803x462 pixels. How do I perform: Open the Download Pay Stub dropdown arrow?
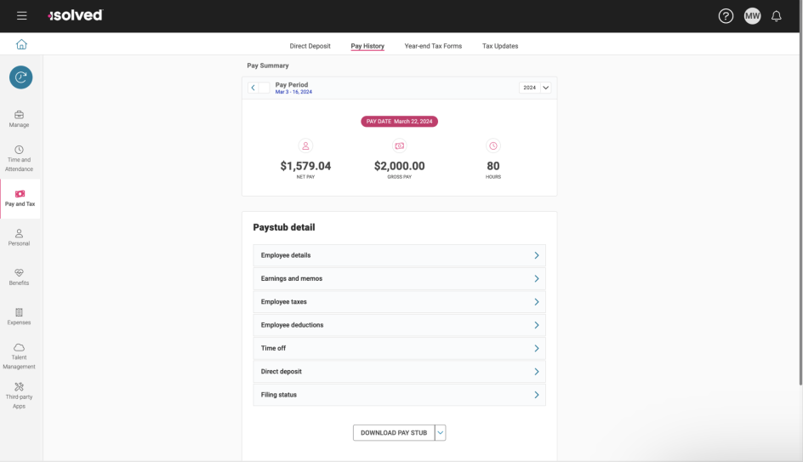click(440, 432)
